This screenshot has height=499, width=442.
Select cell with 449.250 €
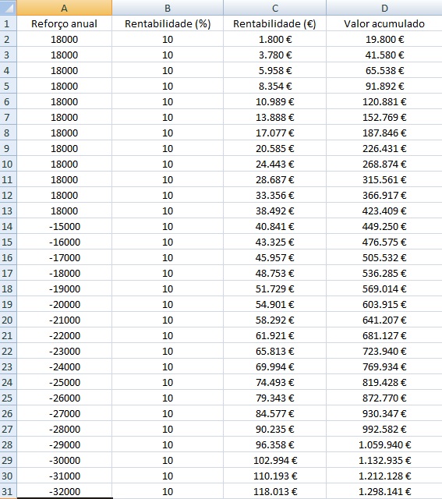click(x=384, y=226)
